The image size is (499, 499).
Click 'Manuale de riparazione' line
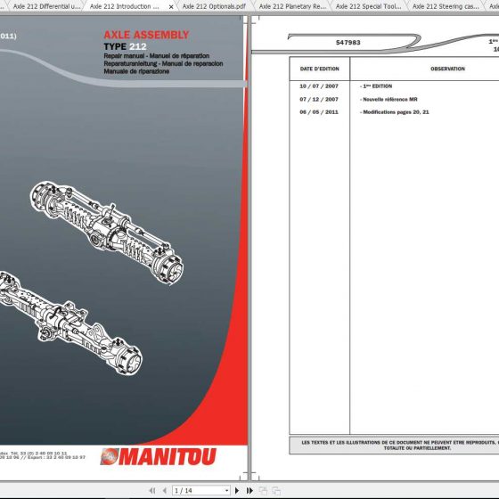click(x=136, y=71)
